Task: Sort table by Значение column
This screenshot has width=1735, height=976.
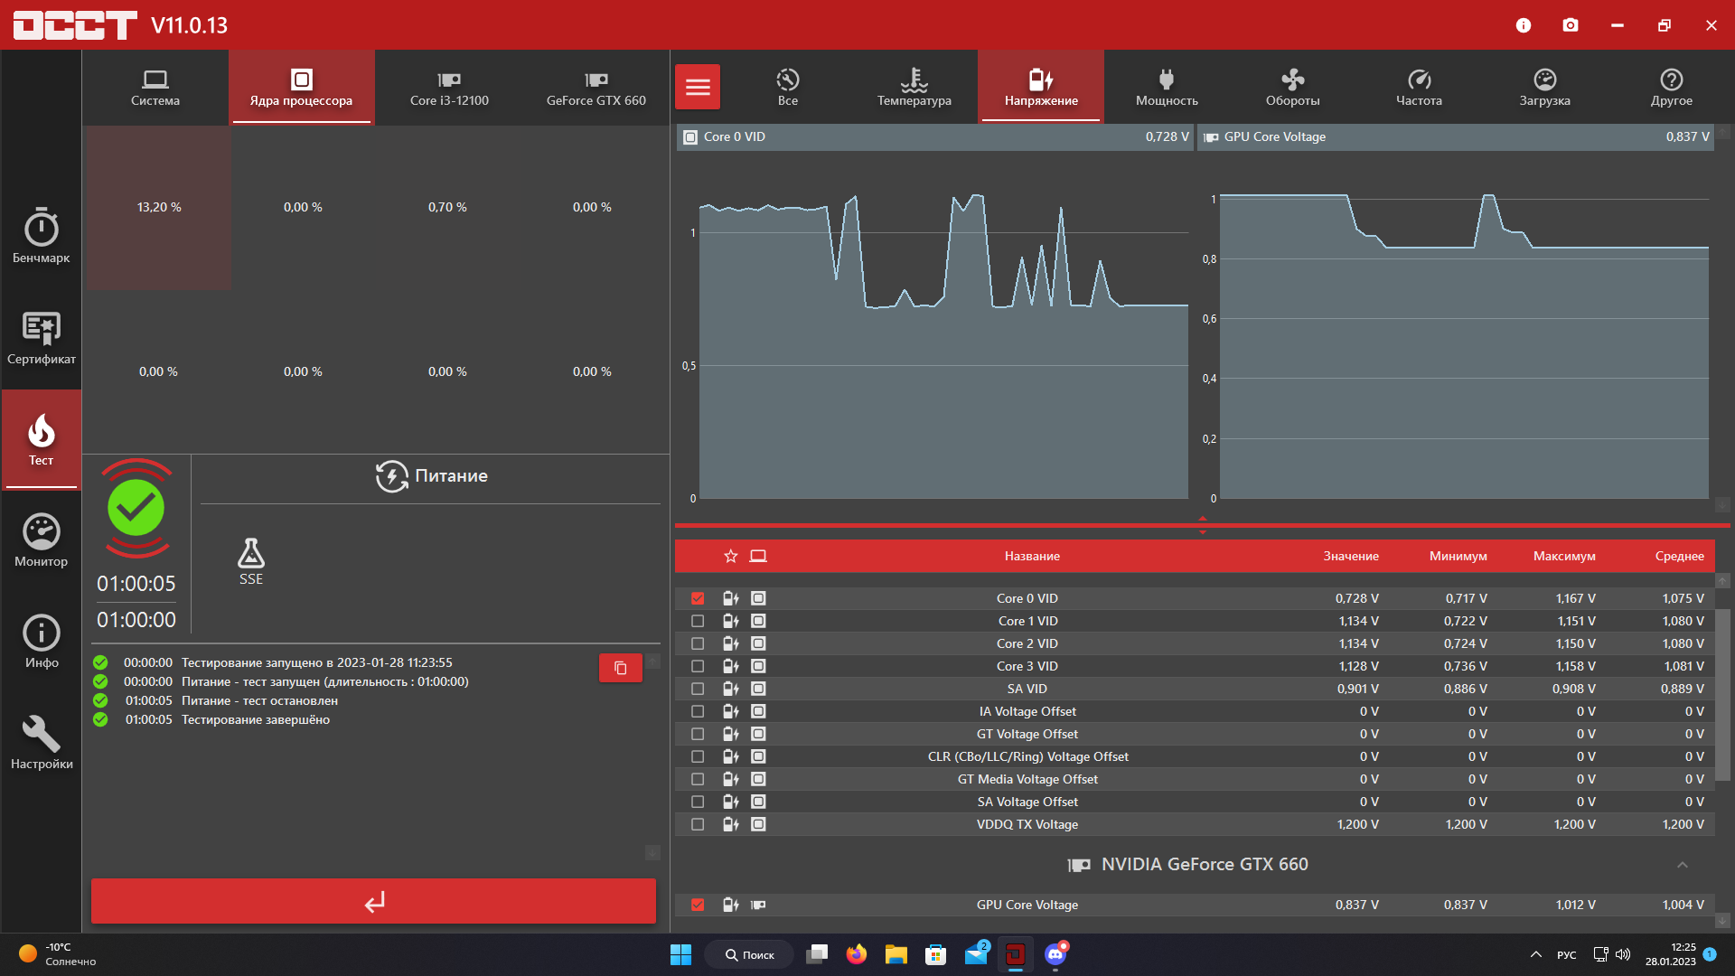Action: (x=1351, y=556)
